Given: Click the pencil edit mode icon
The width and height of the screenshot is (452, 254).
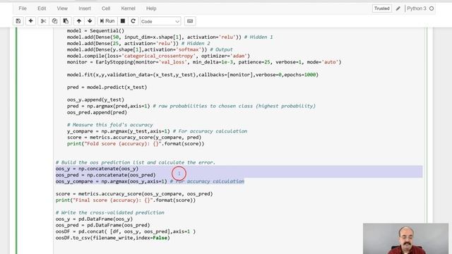Looking at the screenshot, I should (398, 8).
